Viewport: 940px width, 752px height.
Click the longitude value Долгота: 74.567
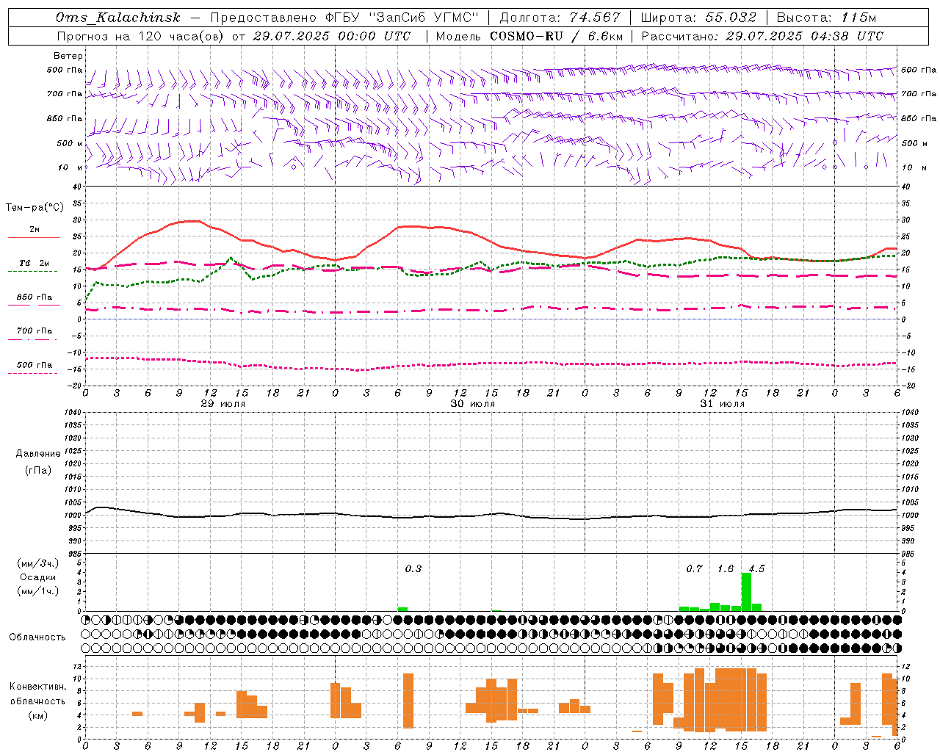click(560, 18)
